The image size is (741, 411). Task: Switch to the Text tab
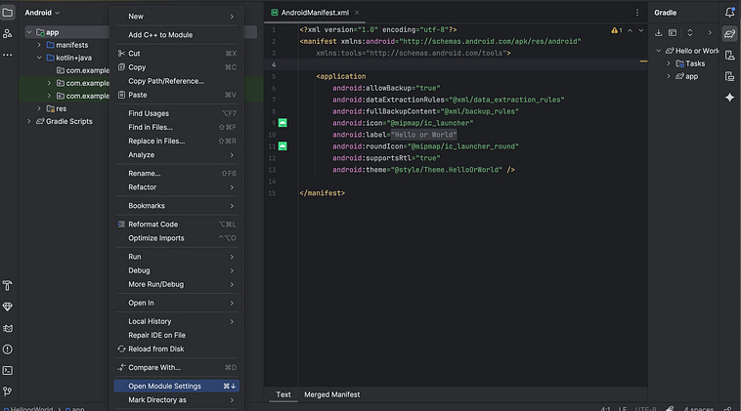pos(283,394)
